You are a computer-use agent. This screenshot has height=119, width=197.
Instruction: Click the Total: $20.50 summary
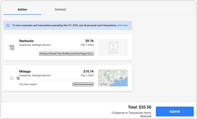coord(139,107)
